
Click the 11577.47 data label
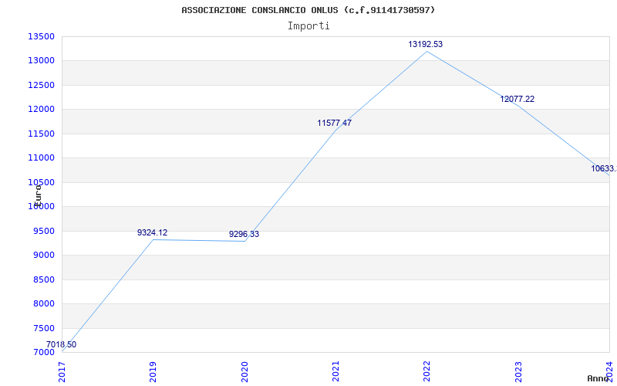click(x=335, y=124)
